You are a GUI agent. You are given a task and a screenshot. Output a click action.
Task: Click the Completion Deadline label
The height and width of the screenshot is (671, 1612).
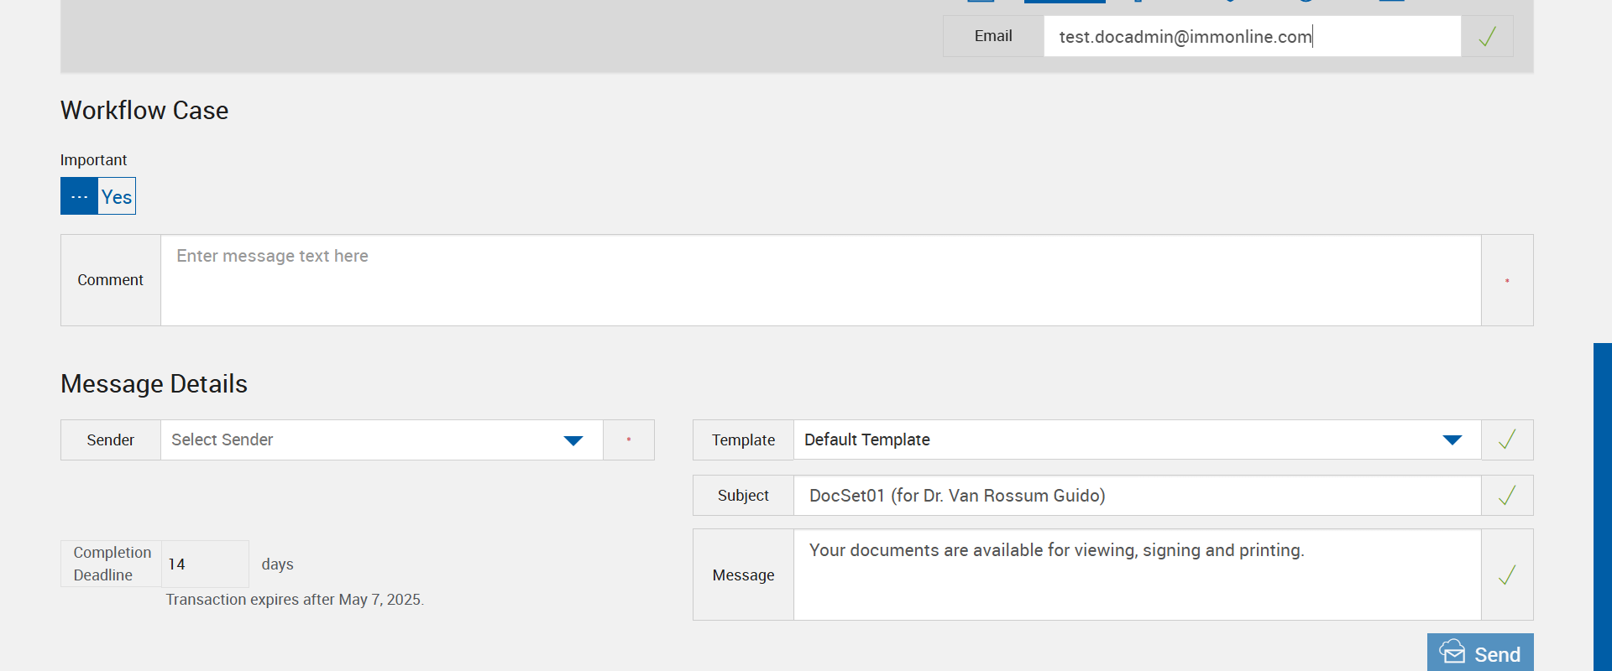coord(112,564)
